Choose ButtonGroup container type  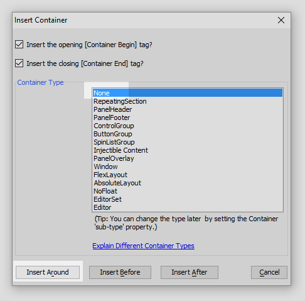click(188, 134)
